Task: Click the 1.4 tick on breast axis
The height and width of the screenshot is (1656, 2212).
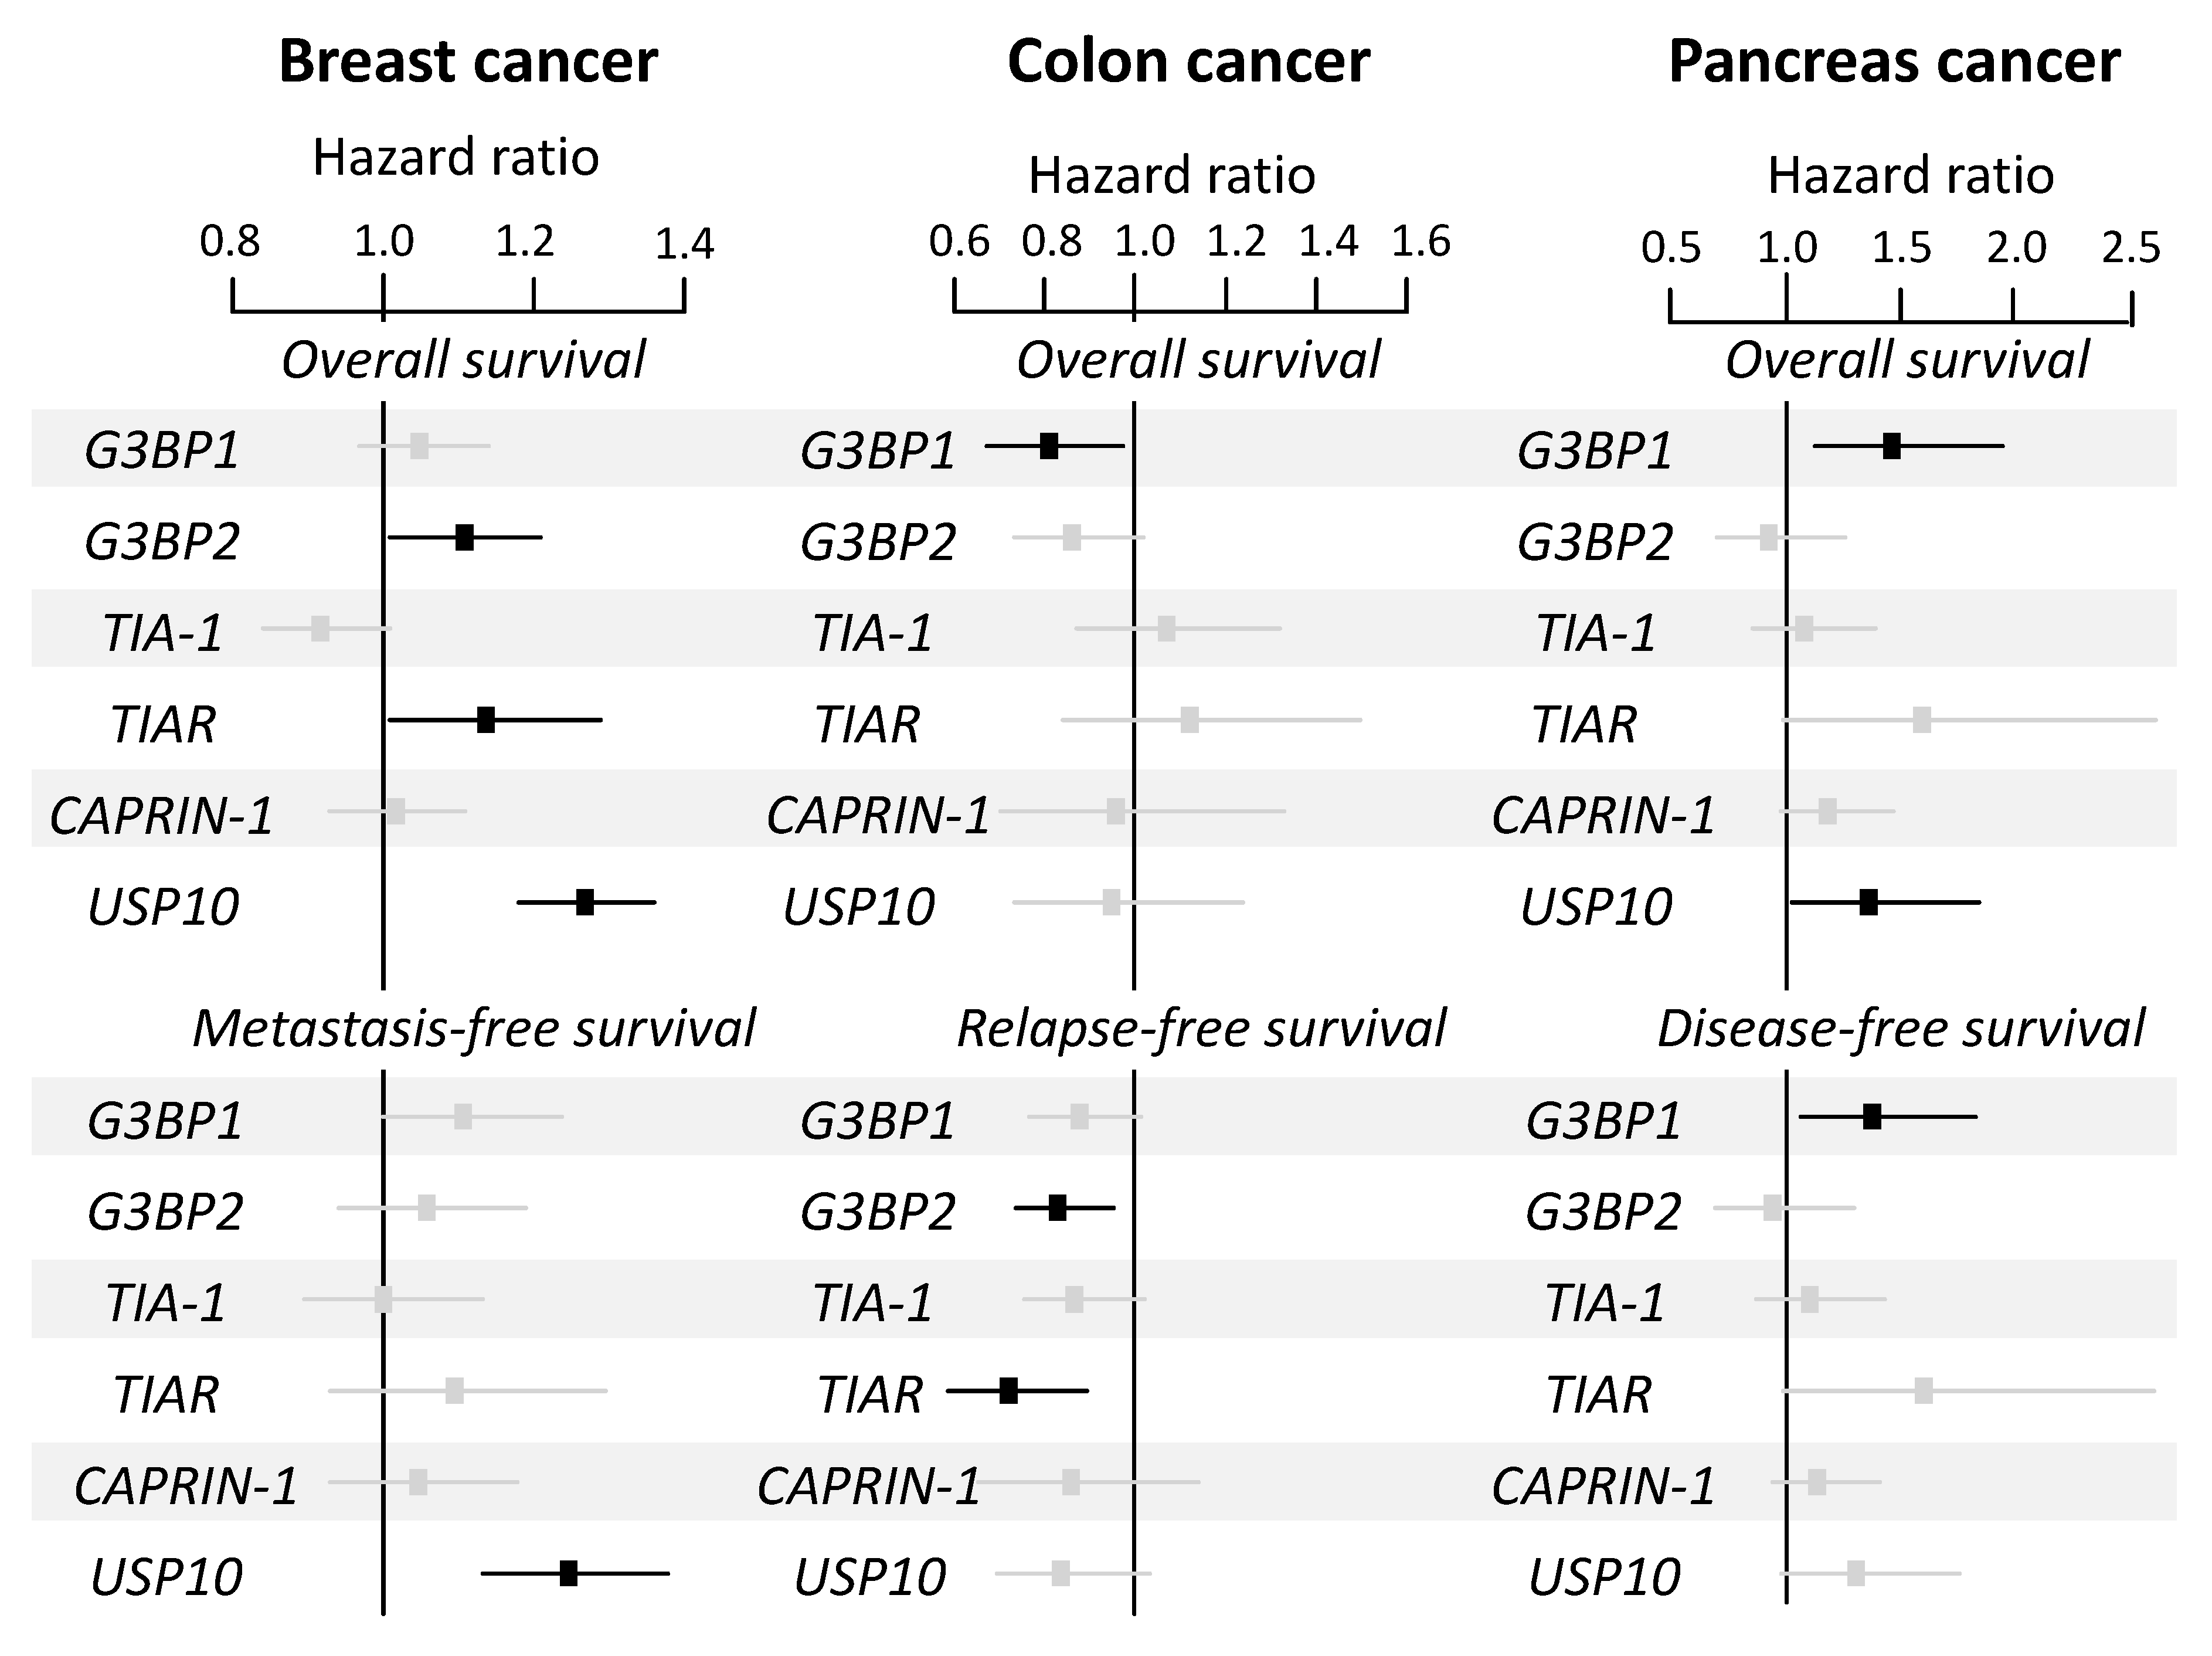Action: coord(685,244)
